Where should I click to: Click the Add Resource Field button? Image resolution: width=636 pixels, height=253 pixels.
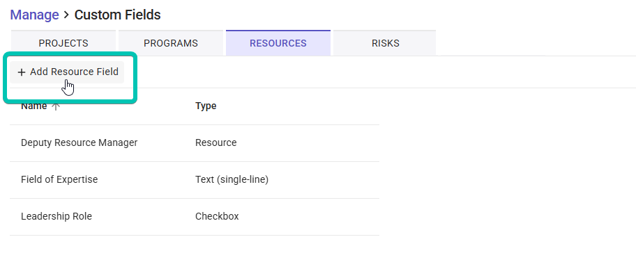(x=68, y=72)
